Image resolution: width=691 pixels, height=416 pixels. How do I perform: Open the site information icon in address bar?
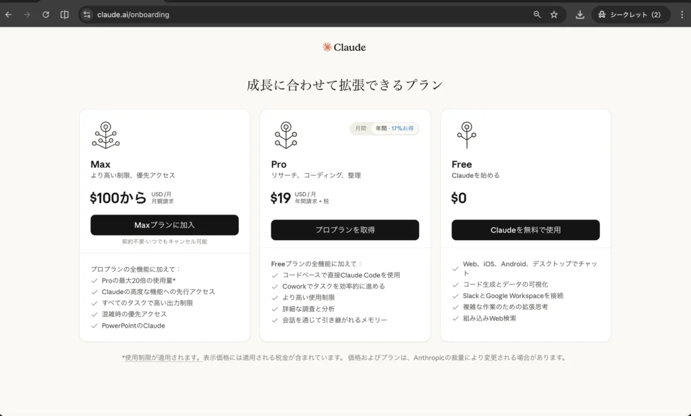pos(86,14)
